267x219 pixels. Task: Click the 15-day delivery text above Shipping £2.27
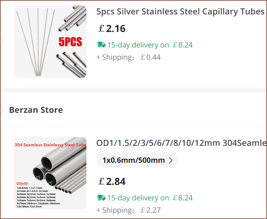[138, 198]
